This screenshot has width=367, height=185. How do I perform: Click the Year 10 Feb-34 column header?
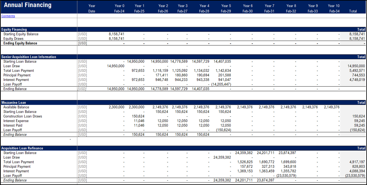tap(333, 8)
